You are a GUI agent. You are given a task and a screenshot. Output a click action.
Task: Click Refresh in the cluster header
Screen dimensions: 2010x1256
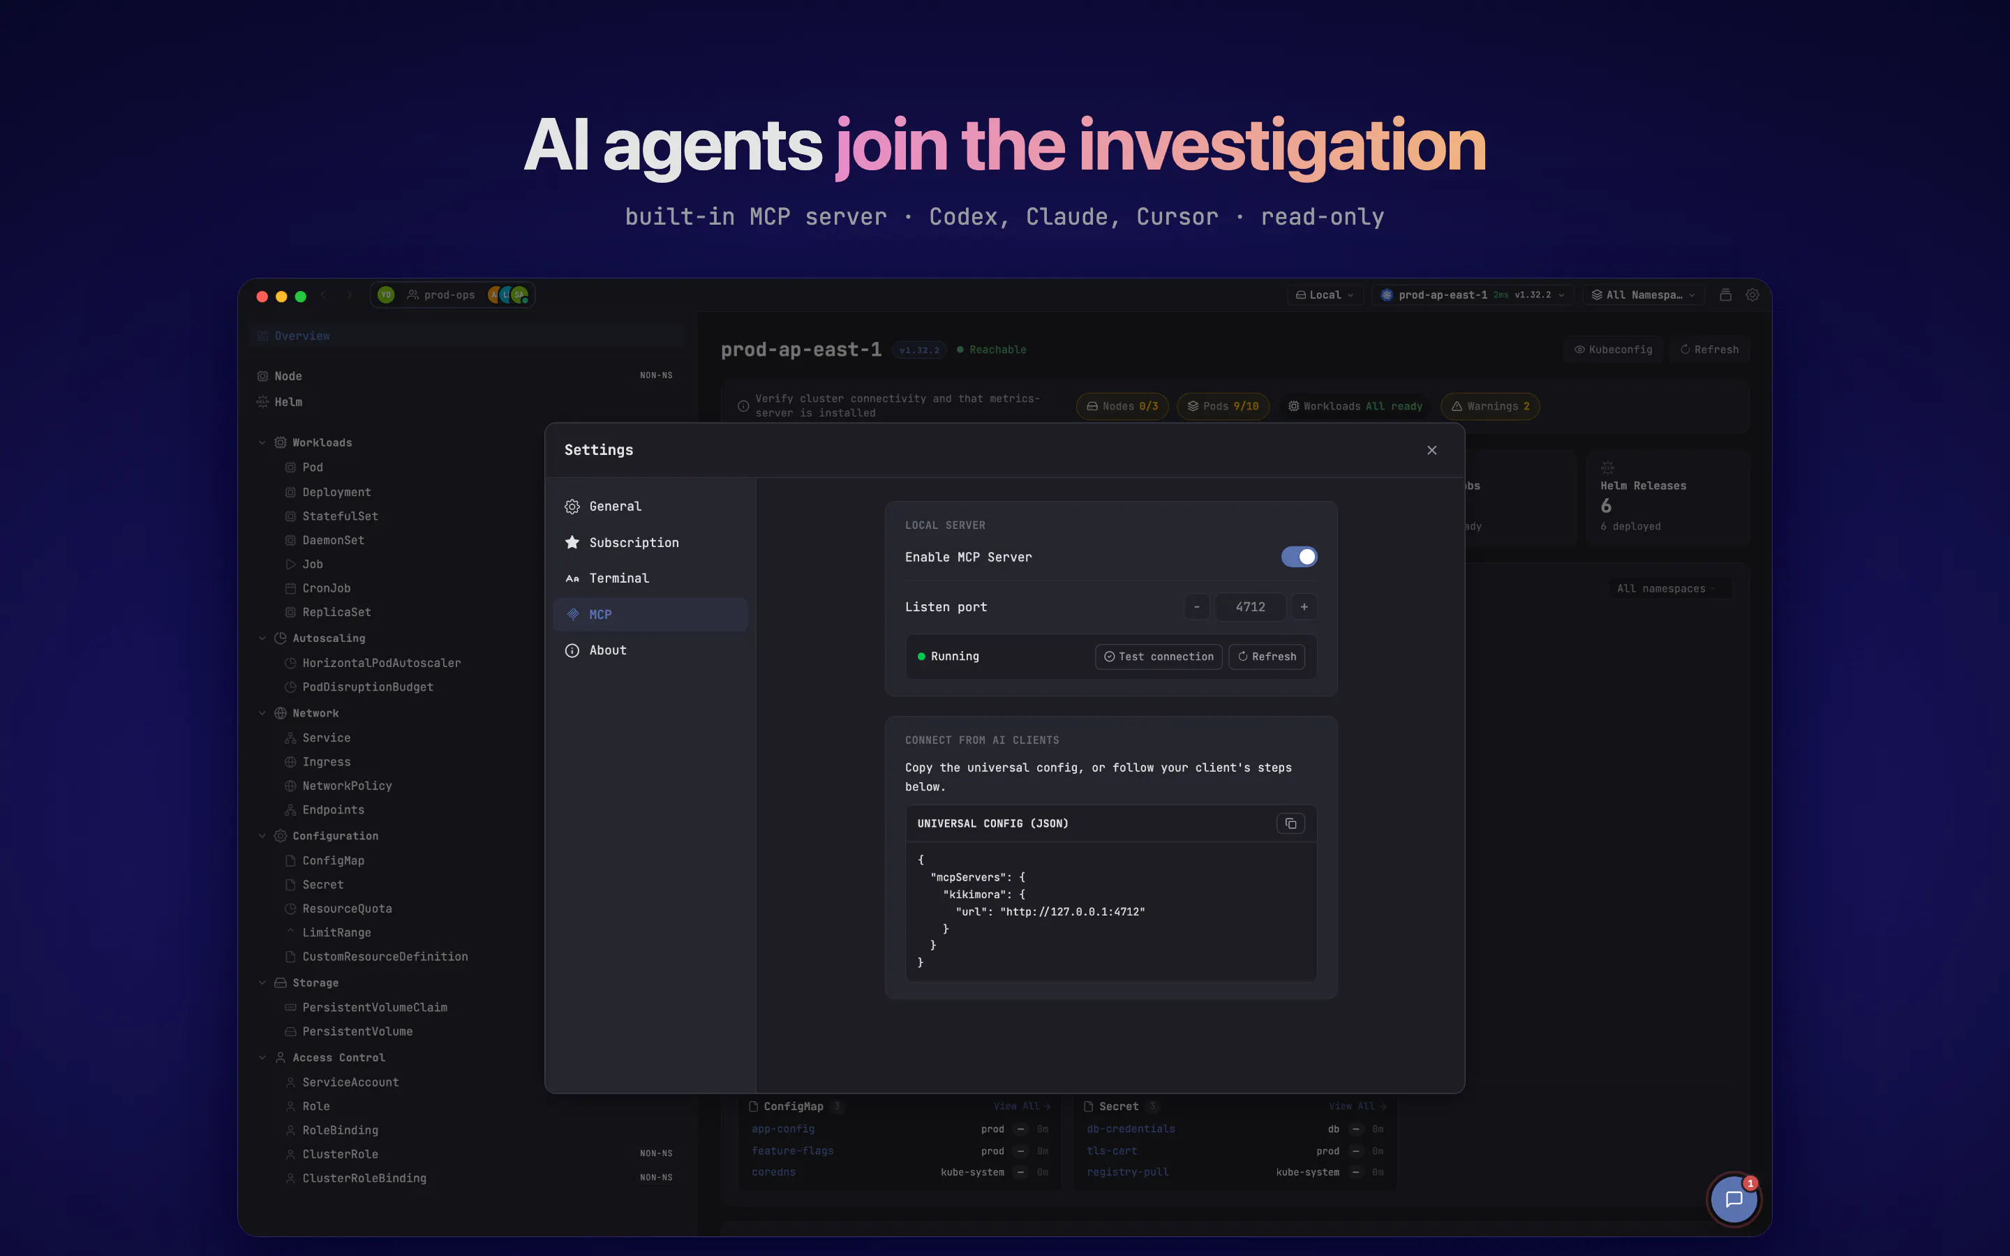pyautogui.click(x=1709, y=350)
